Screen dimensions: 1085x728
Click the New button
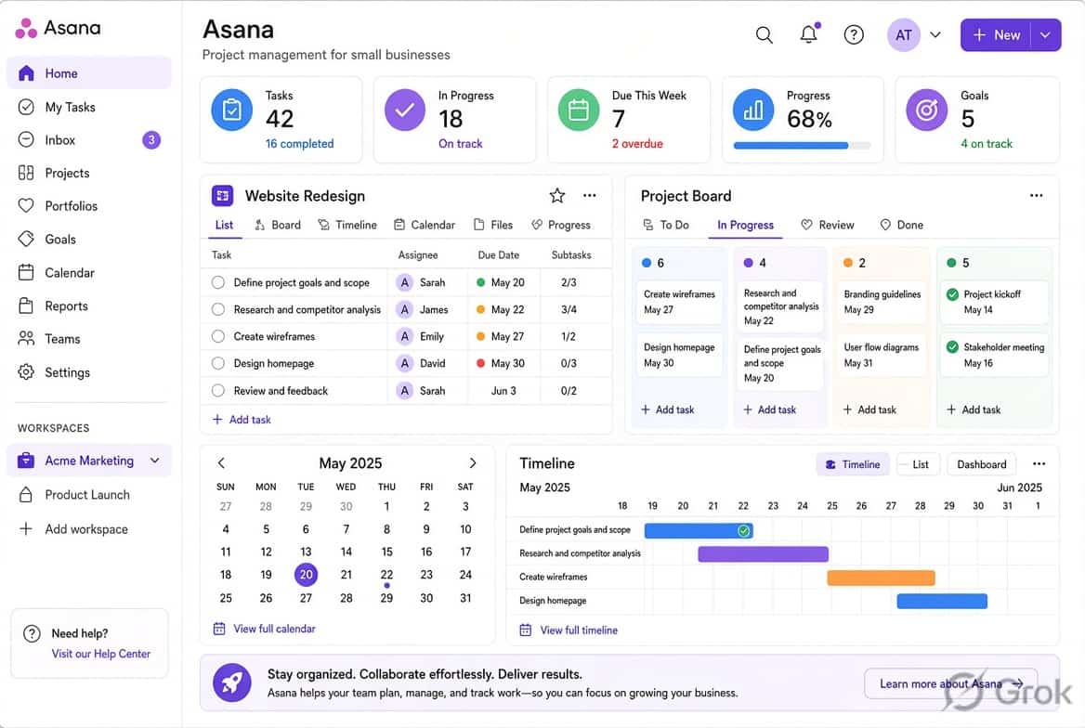(x=996, y=34)
